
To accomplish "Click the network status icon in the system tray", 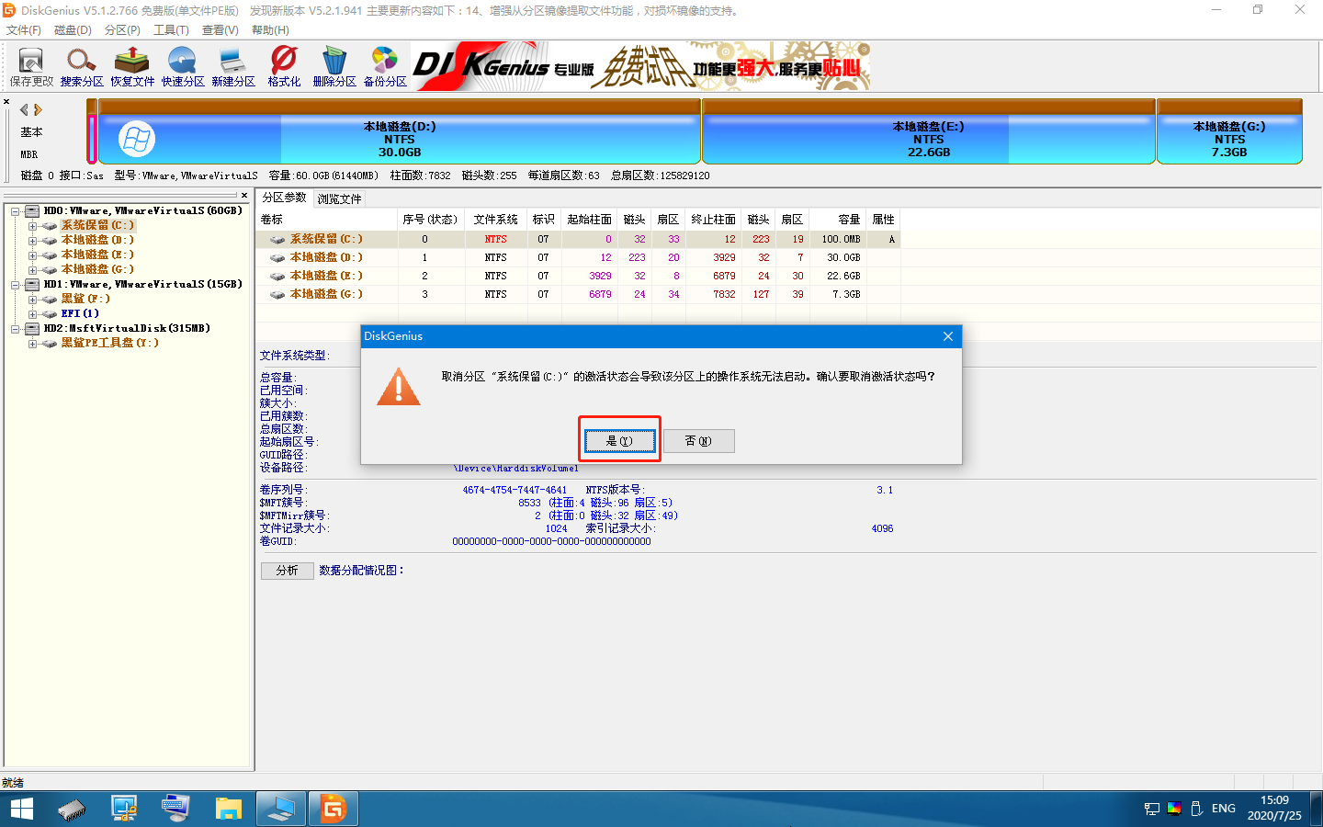I will (1152, 809).
